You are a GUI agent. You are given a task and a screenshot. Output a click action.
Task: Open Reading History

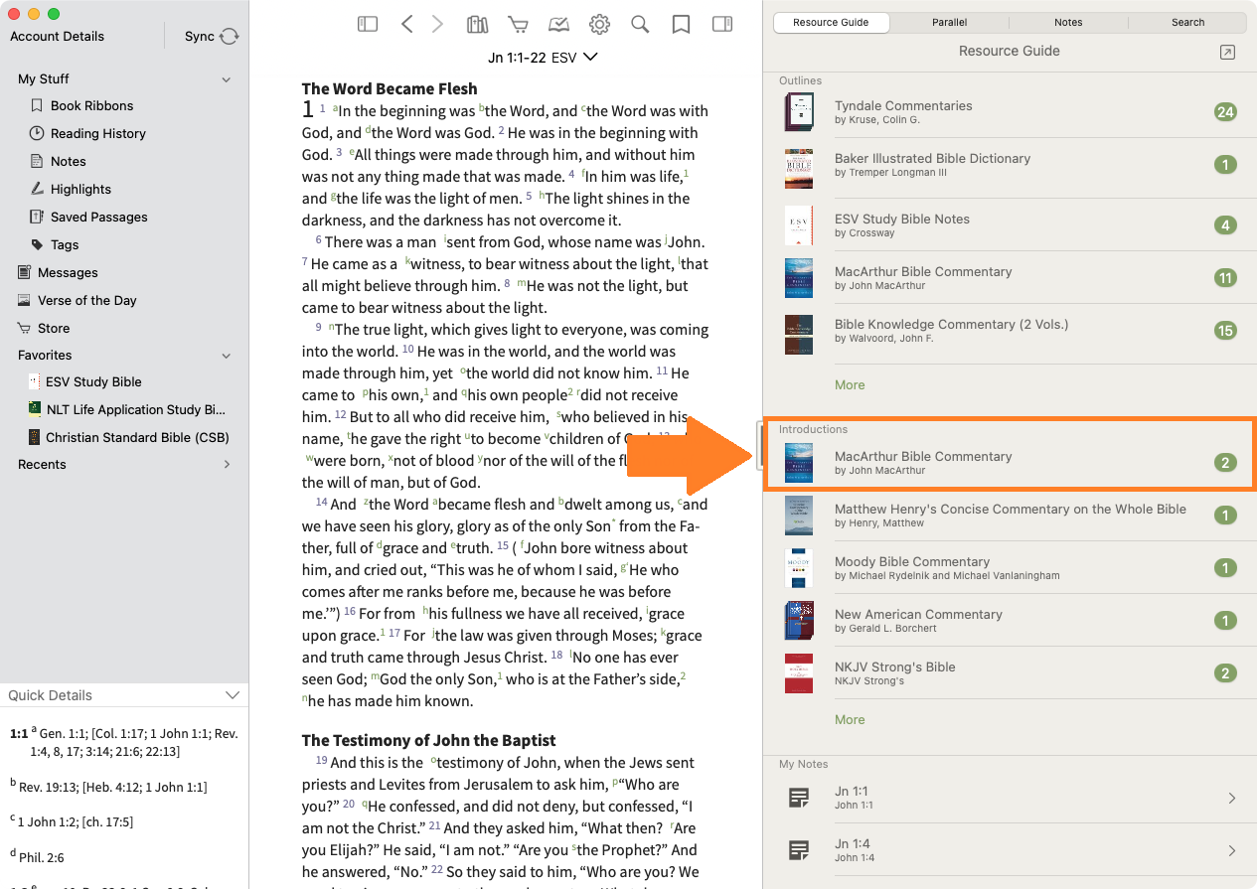[97, 133]
